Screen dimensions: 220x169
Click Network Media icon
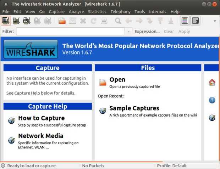click(x=11, y=140)
